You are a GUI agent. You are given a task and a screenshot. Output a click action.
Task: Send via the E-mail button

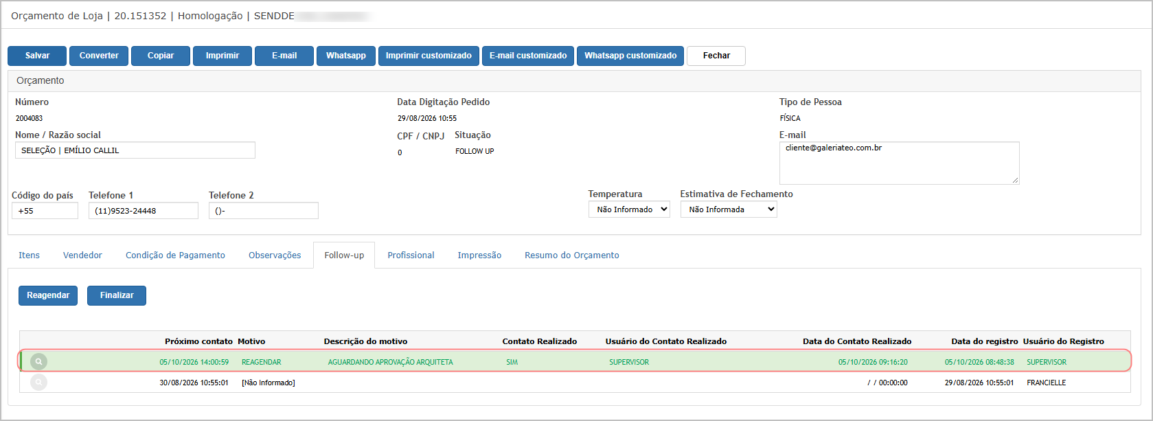point(284,56)
